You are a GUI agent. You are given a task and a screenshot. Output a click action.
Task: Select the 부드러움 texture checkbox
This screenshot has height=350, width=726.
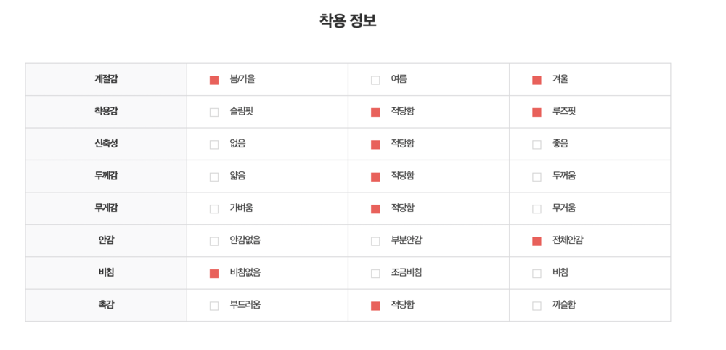[214, 306]
